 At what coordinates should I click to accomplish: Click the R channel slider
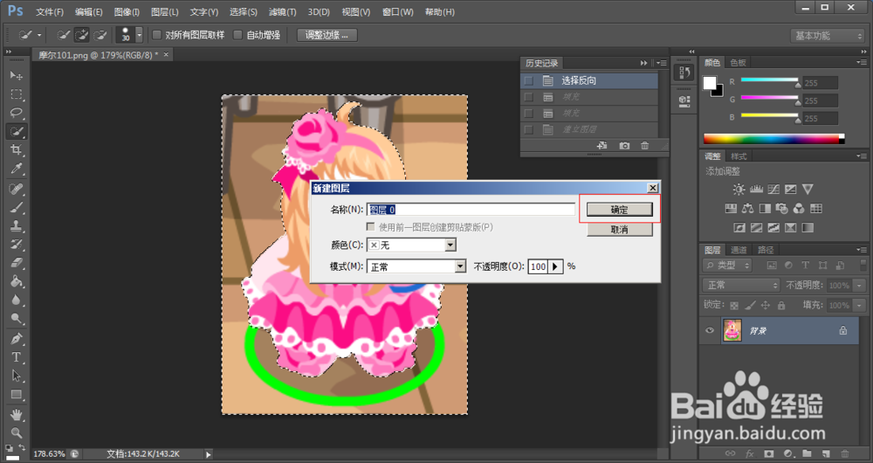click(x=769, y=81)
